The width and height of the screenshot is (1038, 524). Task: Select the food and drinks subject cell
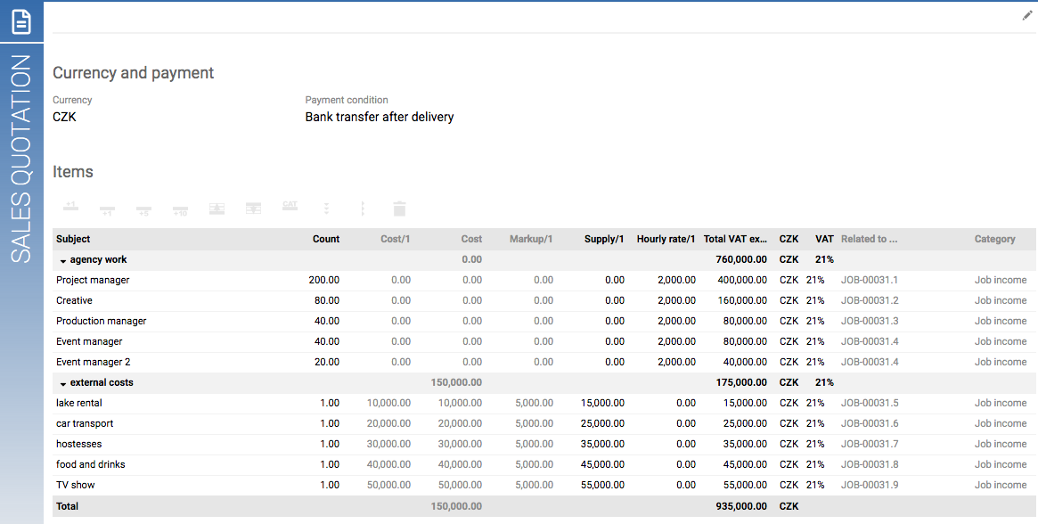[91, 465]
